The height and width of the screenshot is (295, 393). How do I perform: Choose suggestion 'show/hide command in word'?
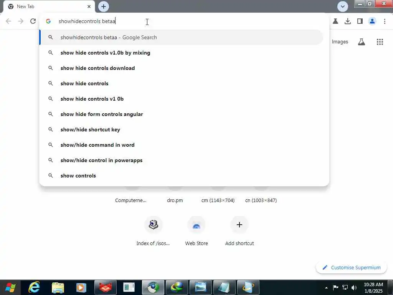click(182, 145)
